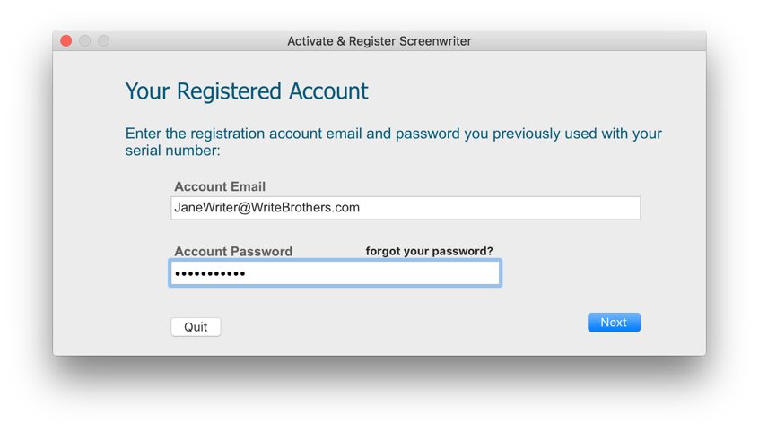The image size is (759, 431).
Task: Click the 'Activate & Register Screenwriter' title bar
Action: tap(379, 41)
